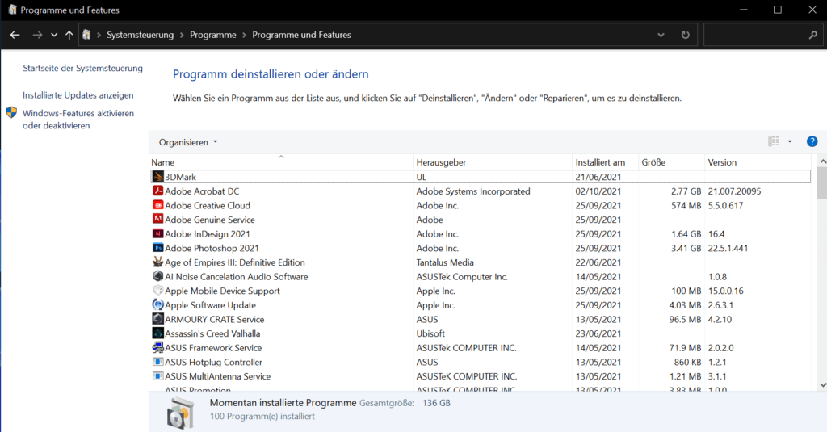Click the Apple Software Update icon
The width and height of the screenshot is (827, 432).
pyautogui.click(x=158, y=305)
